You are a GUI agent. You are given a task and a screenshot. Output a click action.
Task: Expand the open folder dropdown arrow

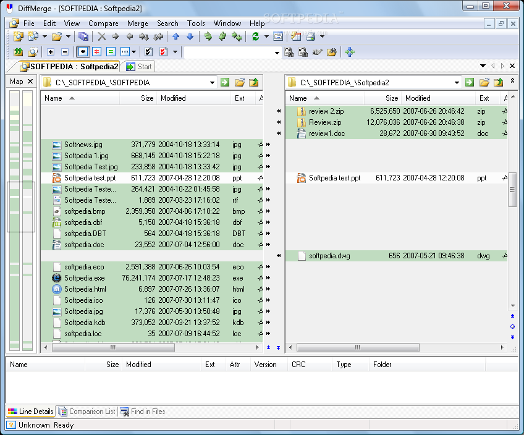pos(68,36)
